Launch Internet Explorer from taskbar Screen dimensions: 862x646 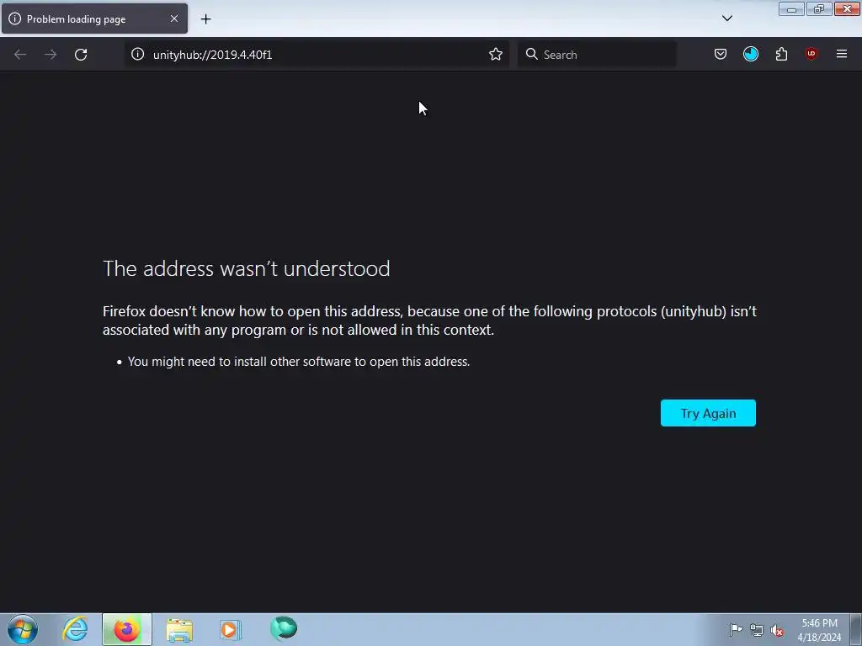[x=75, y=629]
